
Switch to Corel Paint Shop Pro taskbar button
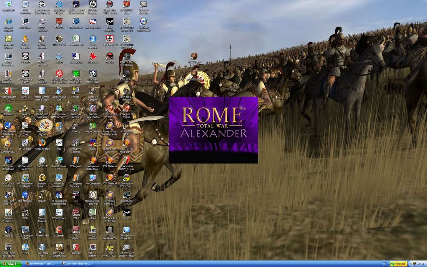77,264
